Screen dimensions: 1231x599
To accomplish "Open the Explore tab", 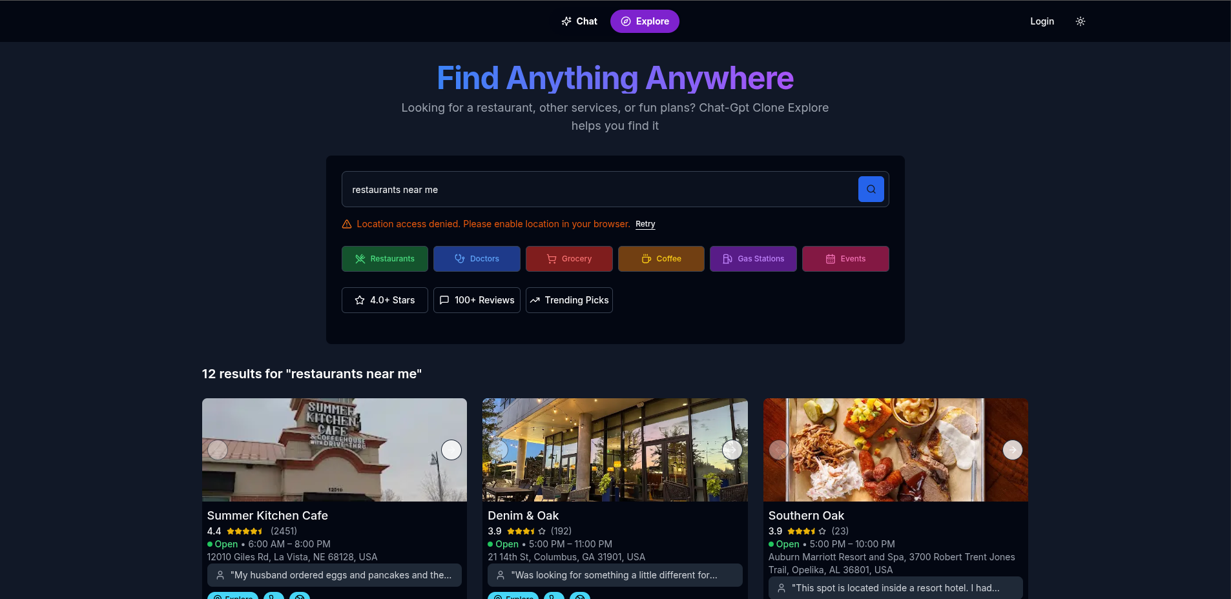I will [645, 21].
